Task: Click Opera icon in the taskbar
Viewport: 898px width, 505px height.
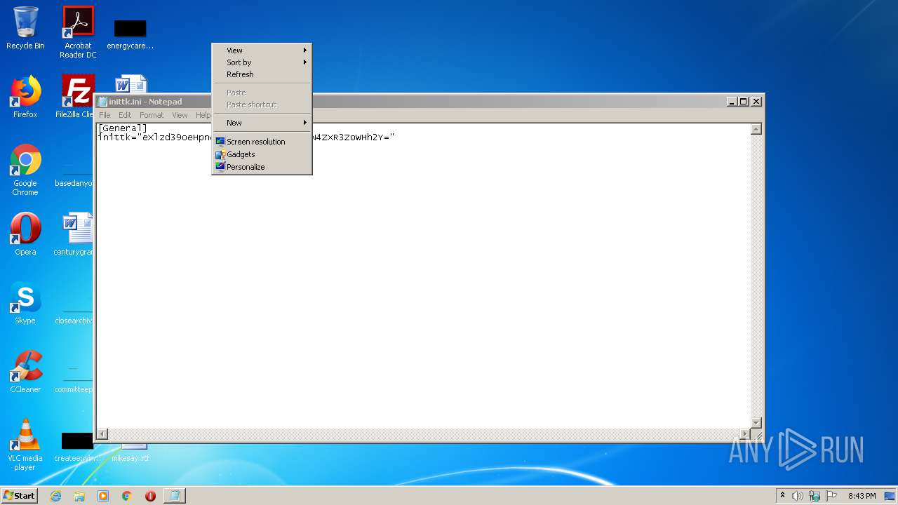Action: point(150,496)
